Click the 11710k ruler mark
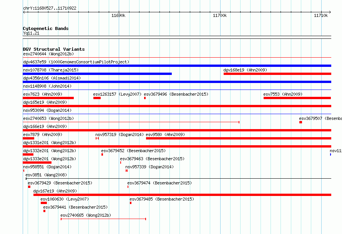342x234 pixels. pos(321,15)
